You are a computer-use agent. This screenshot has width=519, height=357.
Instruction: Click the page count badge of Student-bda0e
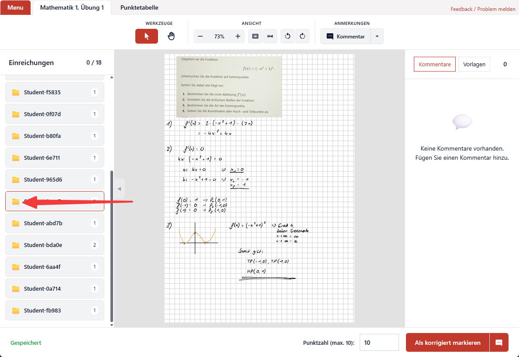(x=95, y=245)
